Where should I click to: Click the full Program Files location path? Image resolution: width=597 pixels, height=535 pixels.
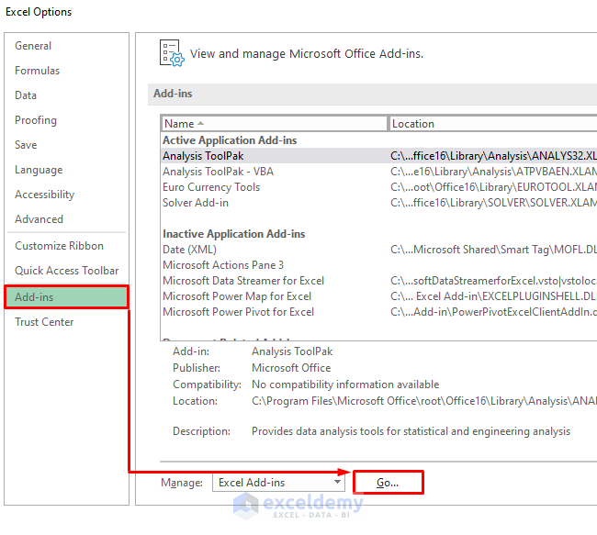click(424, 401)
